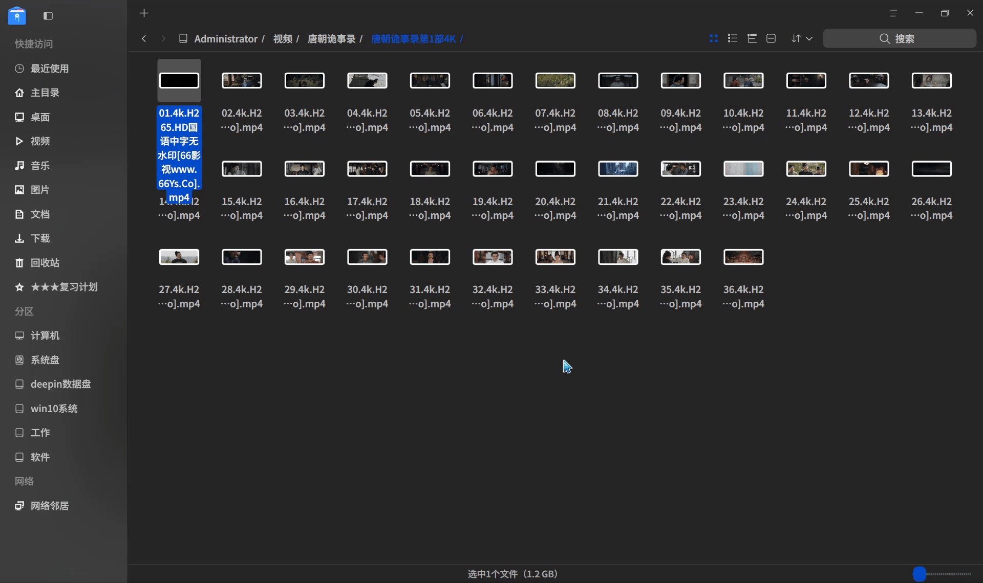Open the main menu hamburger icon
Viewport: 983px width, 583px height.
893,13
